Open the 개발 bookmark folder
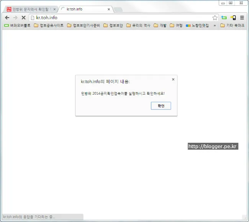The image size is (249, 222). (x=160, y=25)
